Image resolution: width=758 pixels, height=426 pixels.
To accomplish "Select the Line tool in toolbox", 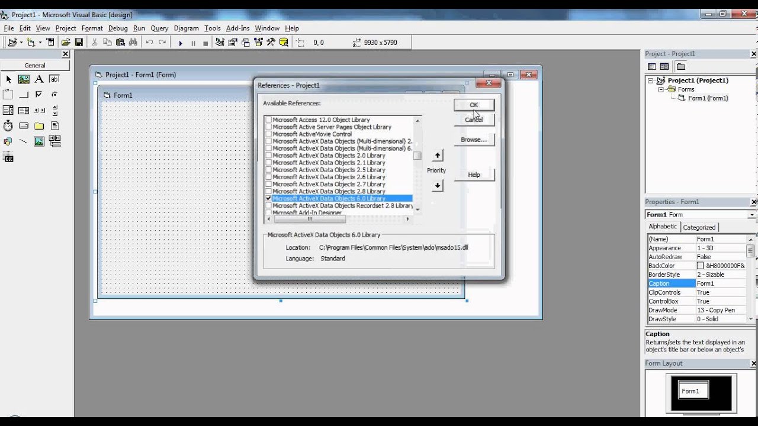I will 24,141.
